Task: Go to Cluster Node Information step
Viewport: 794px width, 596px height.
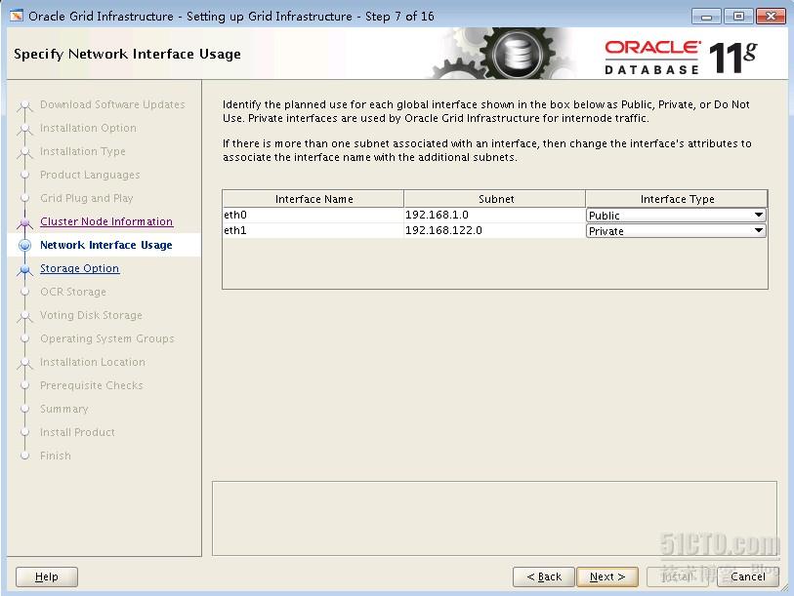Action: (x=106, y=221)
